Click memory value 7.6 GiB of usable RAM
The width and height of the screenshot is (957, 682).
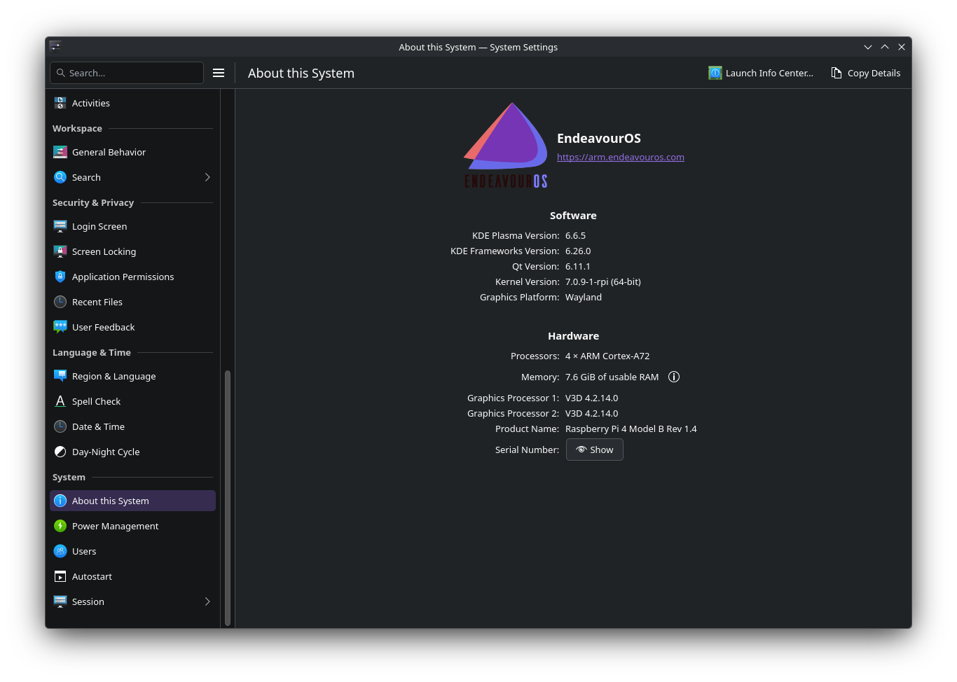[x=612, y=377]
